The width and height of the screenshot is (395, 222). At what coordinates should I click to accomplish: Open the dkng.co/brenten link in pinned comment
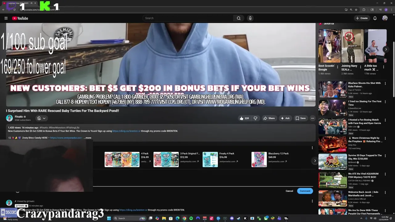pos(132,210)
